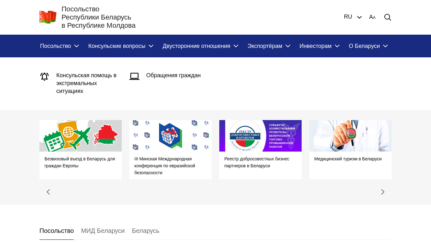This screenshot has height=242, width=431.
Task: Open the Инвесторам menu
Action: [319, 46]
